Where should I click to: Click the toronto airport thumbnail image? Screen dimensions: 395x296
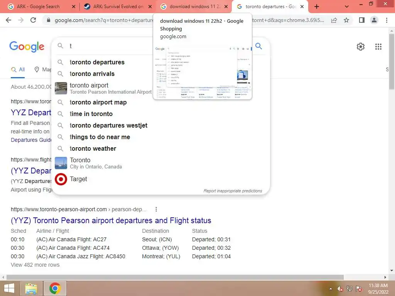click(61, 88)
